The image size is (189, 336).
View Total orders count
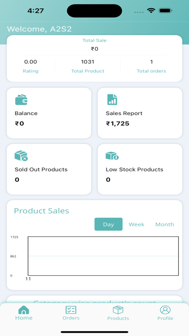pos(151,67)
